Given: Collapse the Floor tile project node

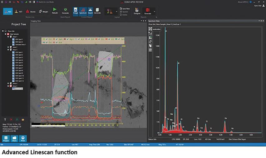Looking at the screenshot, I should click(3, 31).
